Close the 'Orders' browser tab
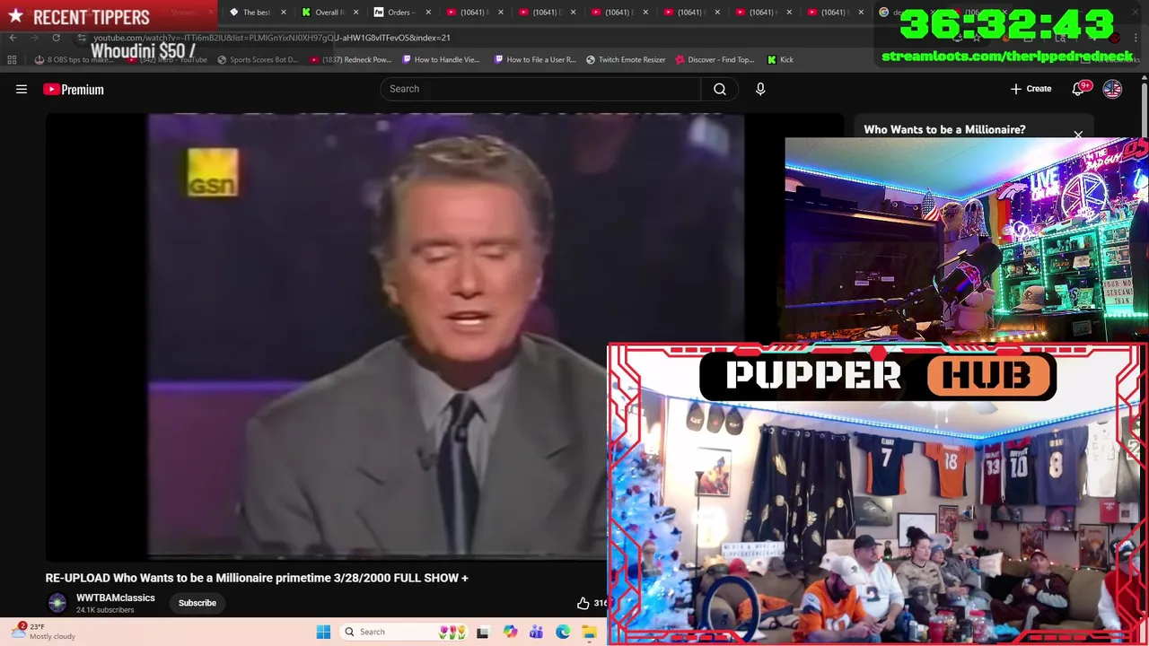Image resolution: width=1149 pixels, height=646 pixels. click(428, 13)
